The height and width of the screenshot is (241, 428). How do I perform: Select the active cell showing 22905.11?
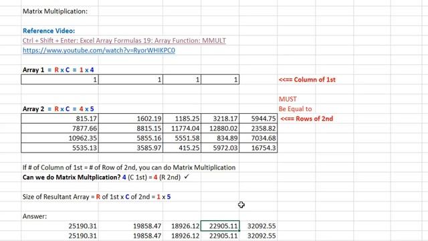(220, 226)
